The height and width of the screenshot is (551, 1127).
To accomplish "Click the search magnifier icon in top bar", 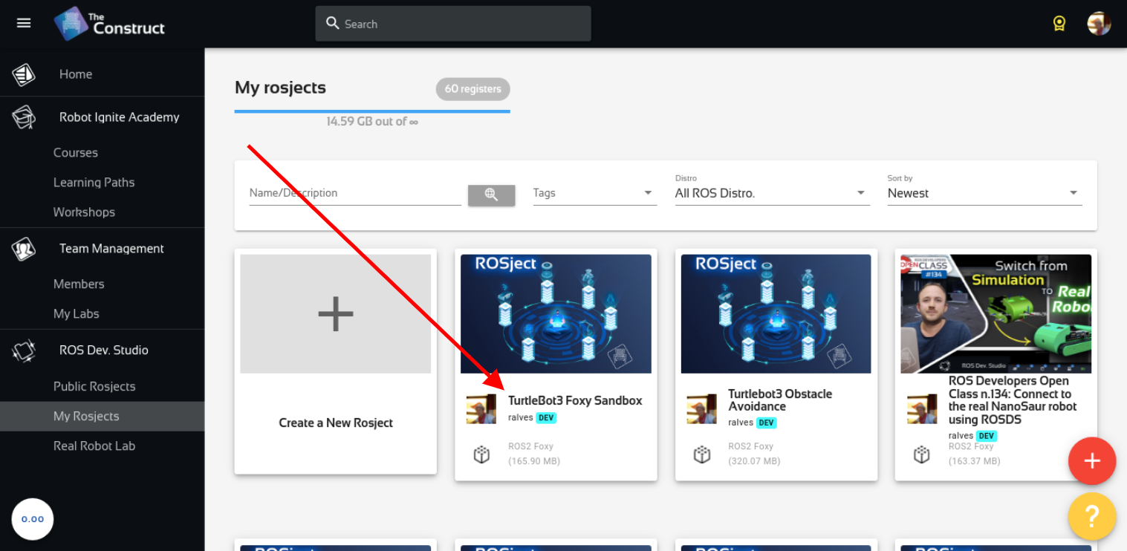I will 333,23.
